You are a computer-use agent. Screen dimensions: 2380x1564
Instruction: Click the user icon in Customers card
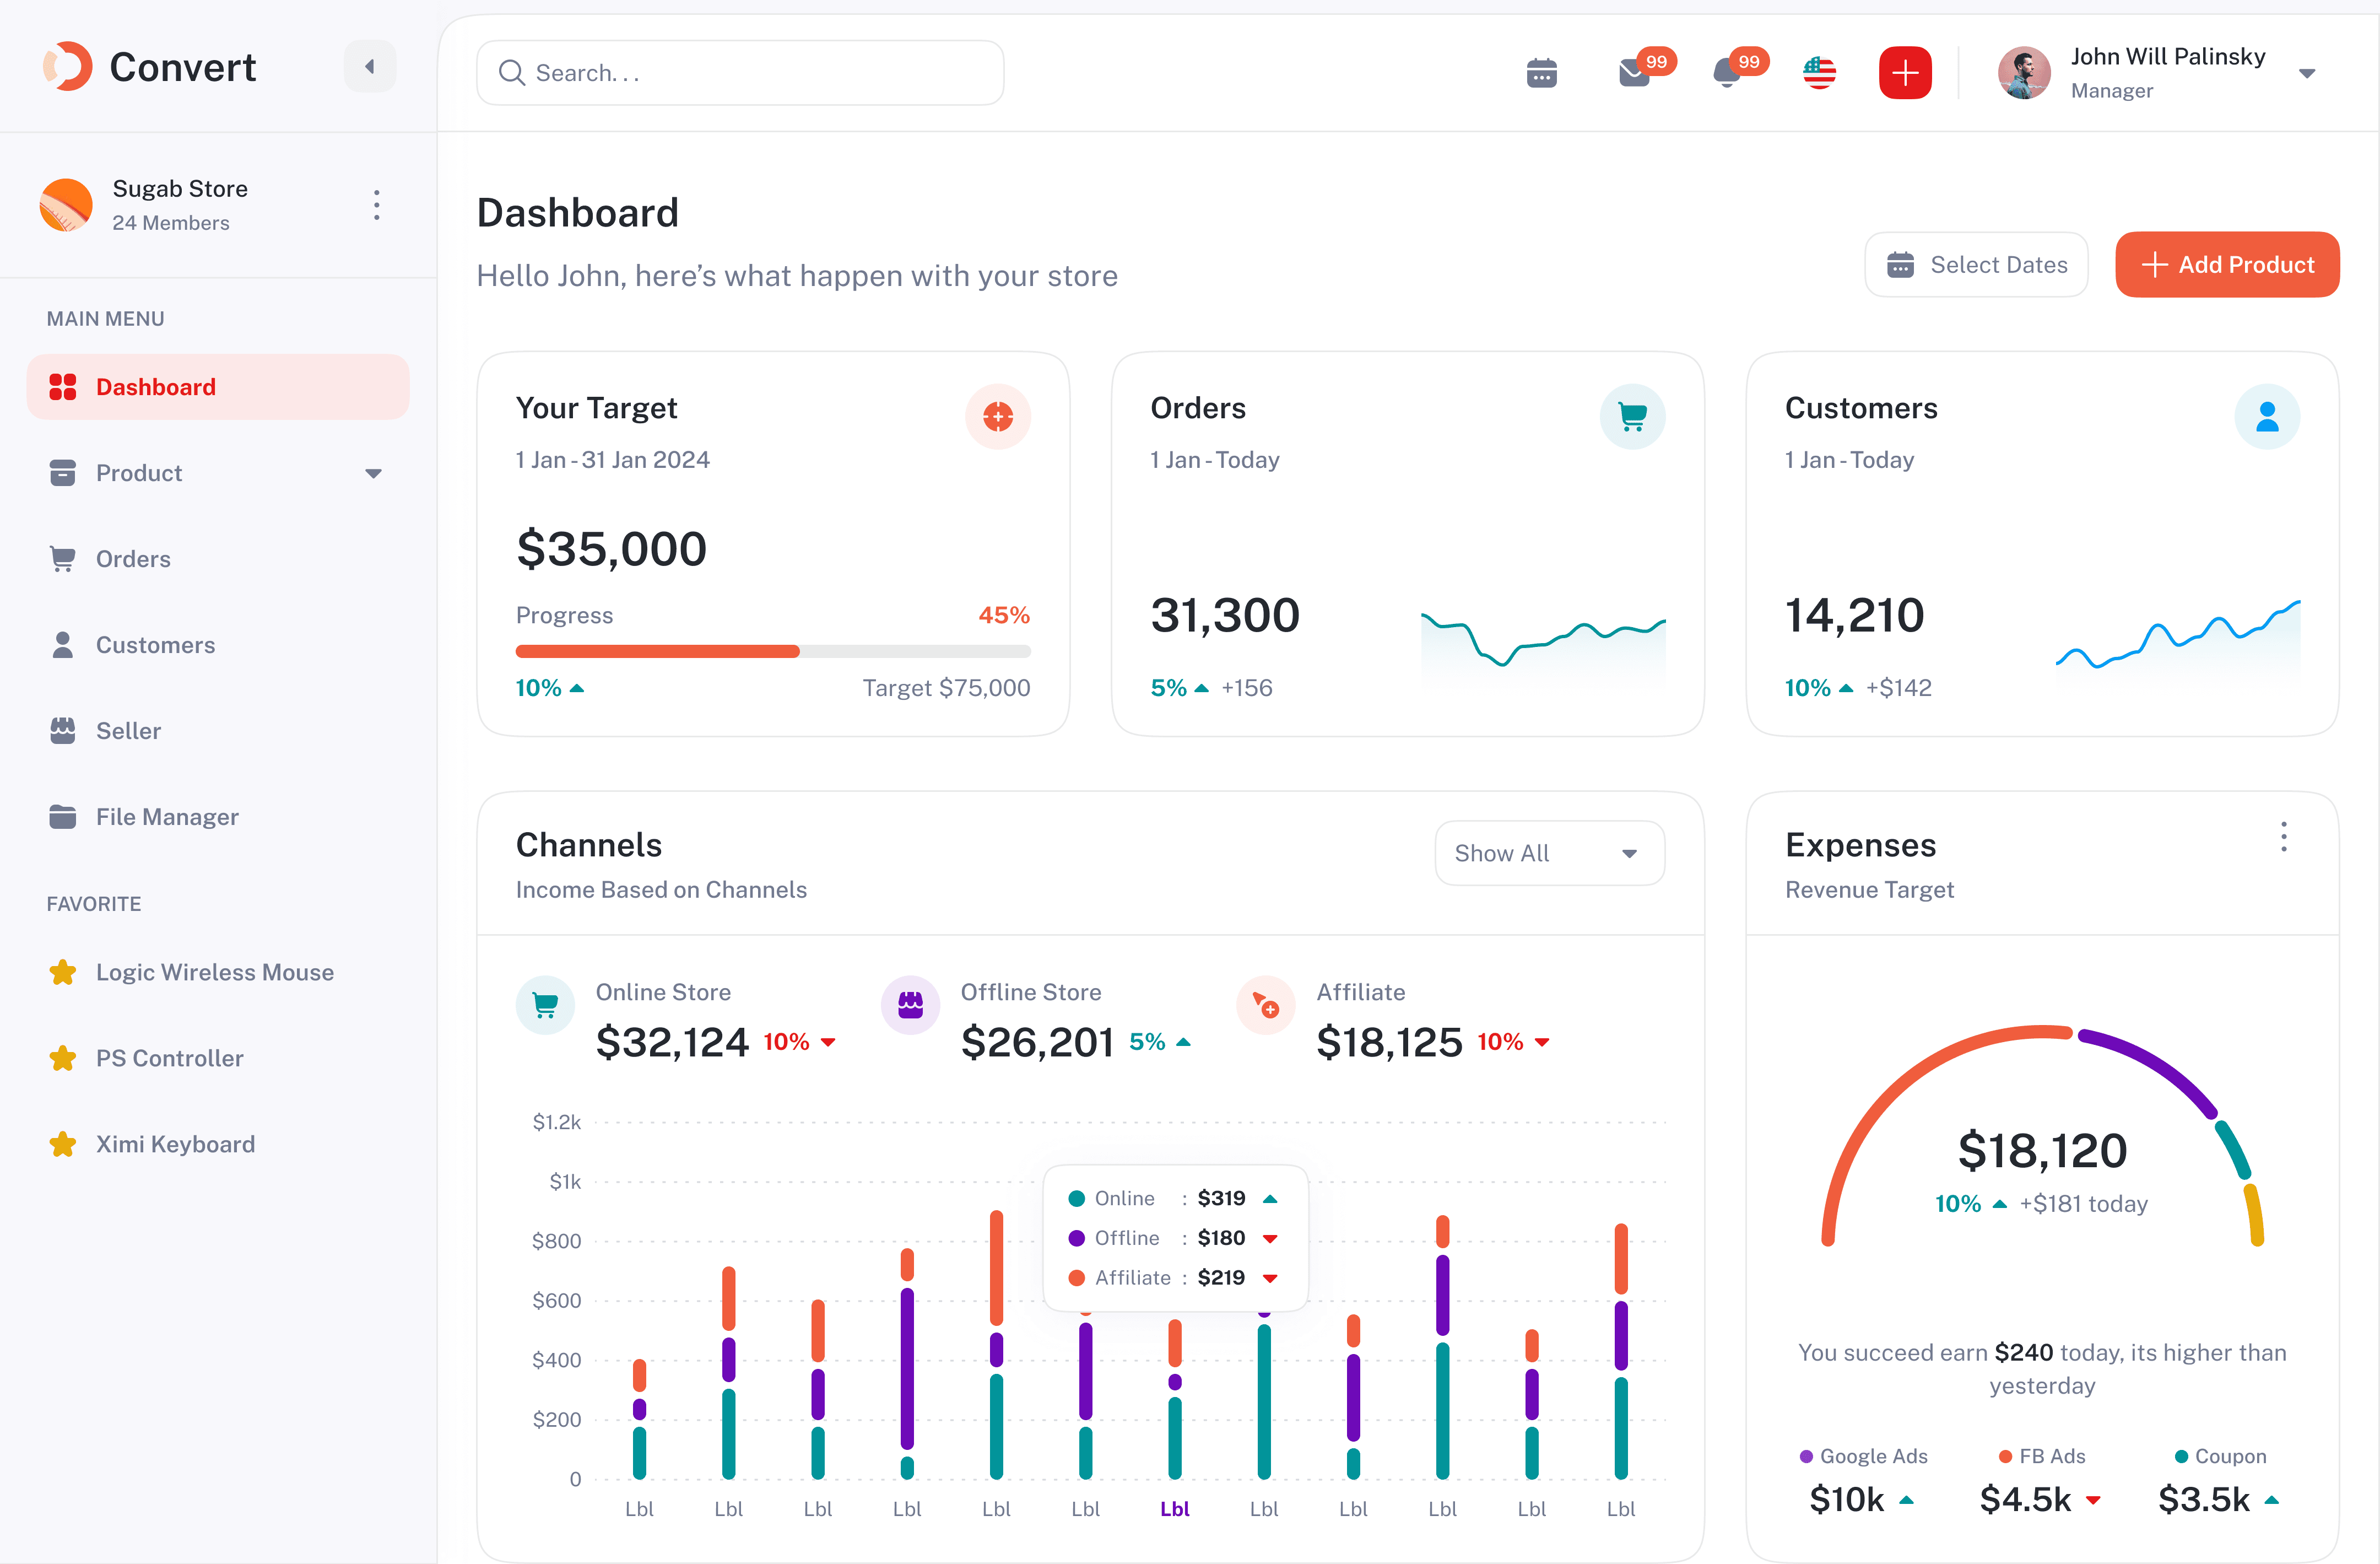pos(2266,416)
